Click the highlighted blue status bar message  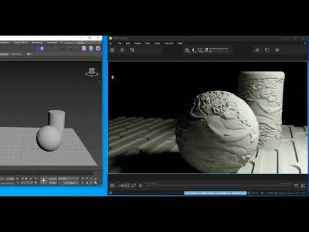pyautogui.click(x=216, y=193)
